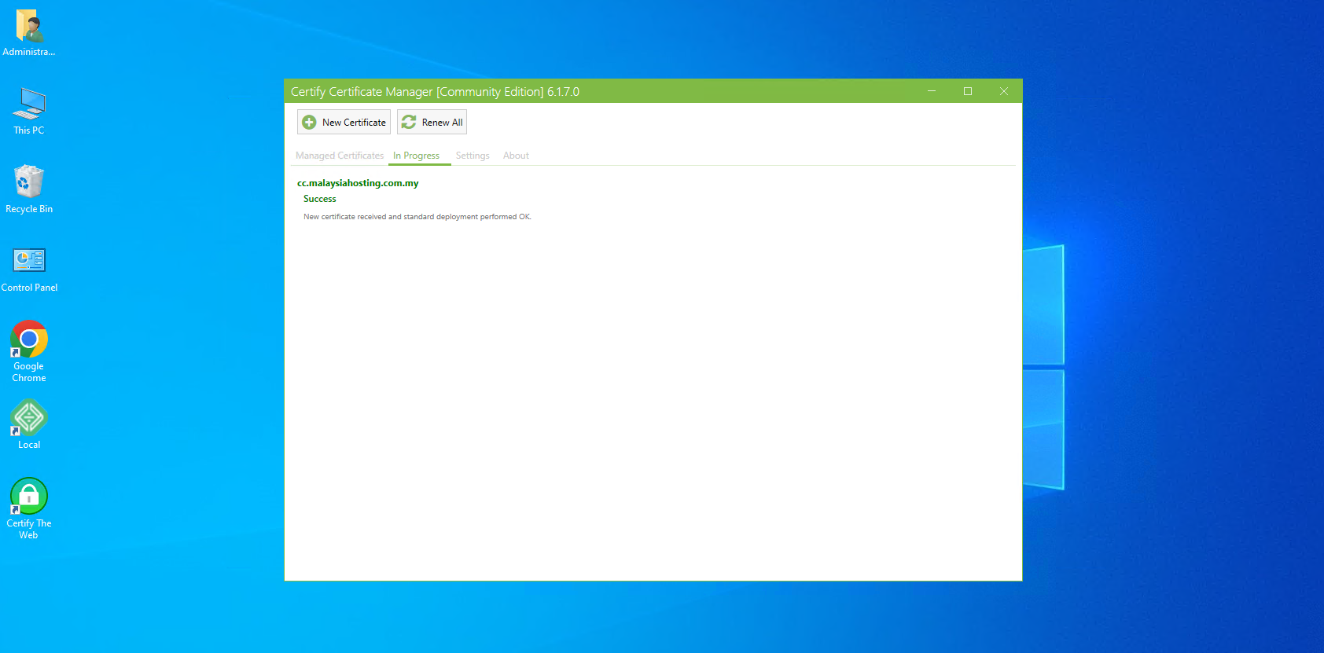Switch to the Settings tab

pyautogui.click(x=473, y=156)
